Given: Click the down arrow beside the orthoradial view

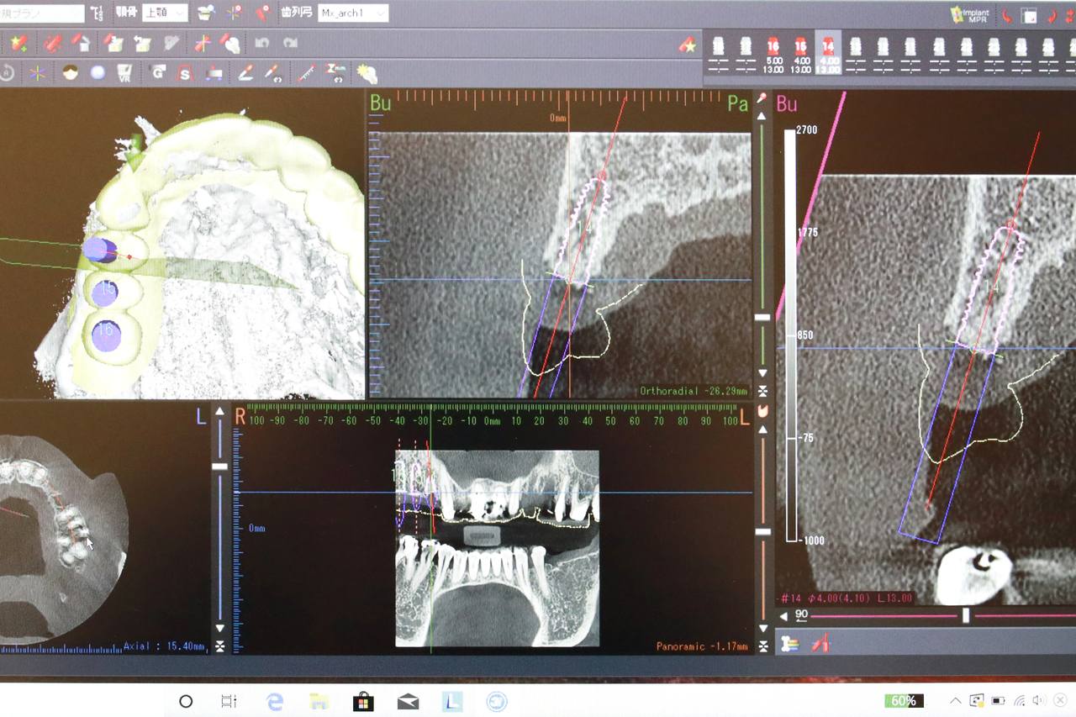Looking at the screenshot, I should pyautogui.click(x=762, y=373).
